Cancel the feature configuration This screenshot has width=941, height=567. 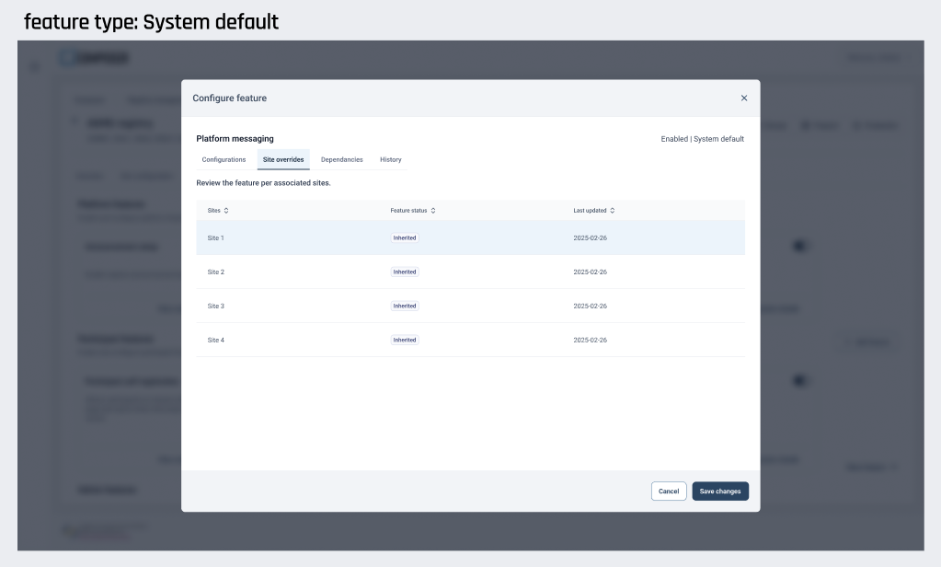669,492
